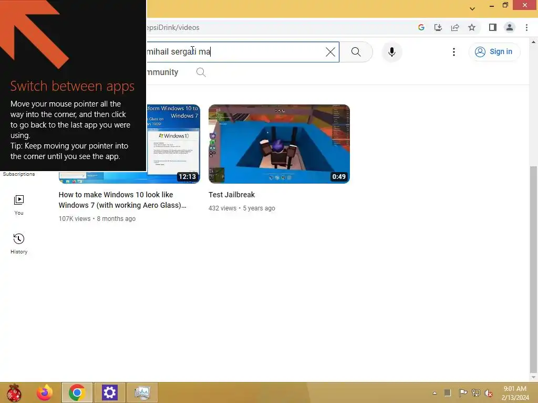
Task: Search within the channel using the magnifier
Action: 201,72
